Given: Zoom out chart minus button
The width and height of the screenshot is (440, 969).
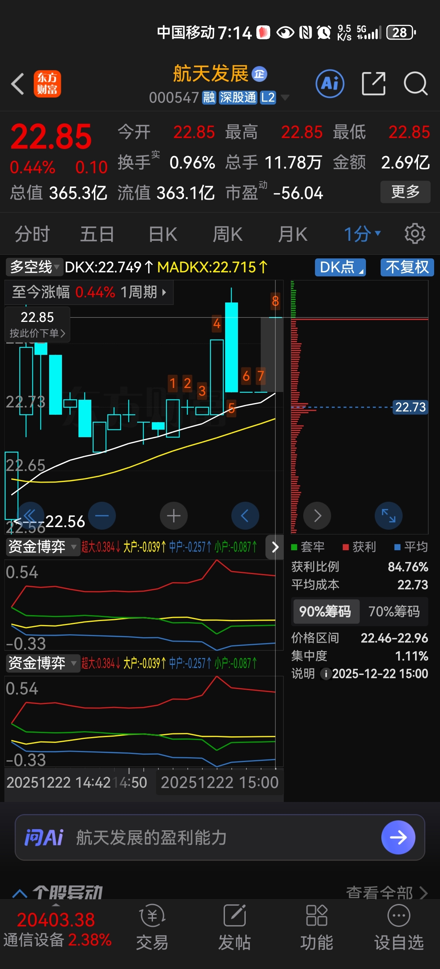Looking at the screenshot, I should pos(102,515).
